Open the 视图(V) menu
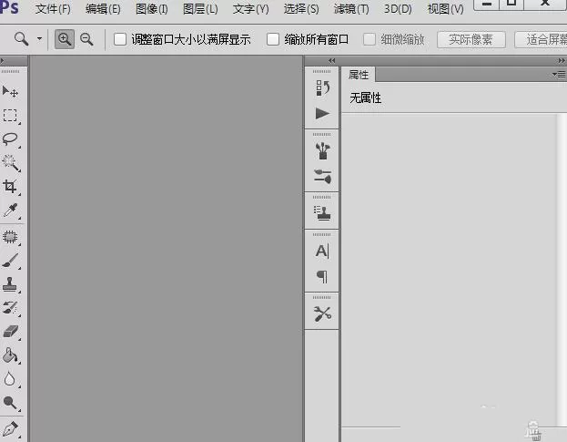 pos(446,9)
